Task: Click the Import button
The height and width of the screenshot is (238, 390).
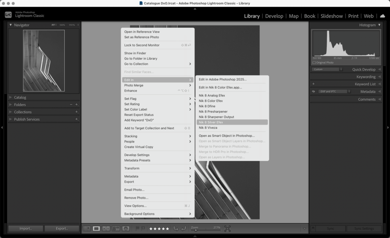Action: (x=26, y=228)
